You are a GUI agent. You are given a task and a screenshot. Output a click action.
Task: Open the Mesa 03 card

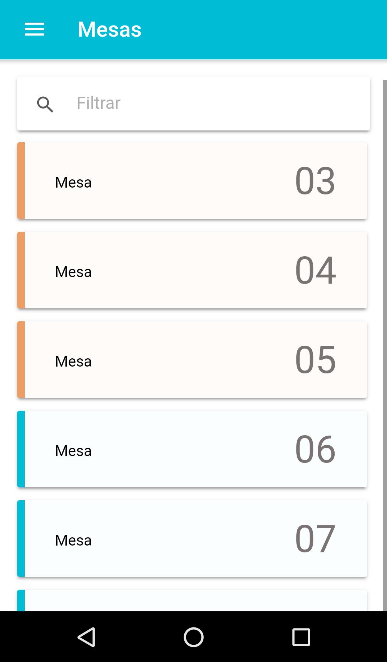(x=192, y=180)
